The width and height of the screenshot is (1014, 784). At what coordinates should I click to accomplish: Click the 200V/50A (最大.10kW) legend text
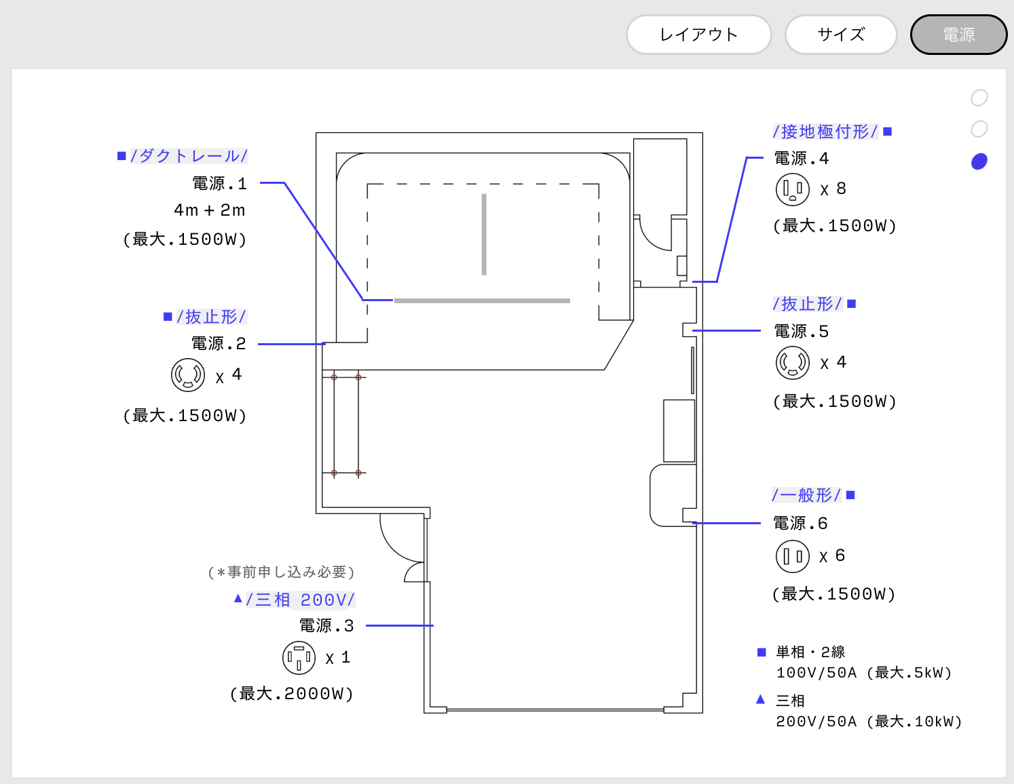click(869, 722)
